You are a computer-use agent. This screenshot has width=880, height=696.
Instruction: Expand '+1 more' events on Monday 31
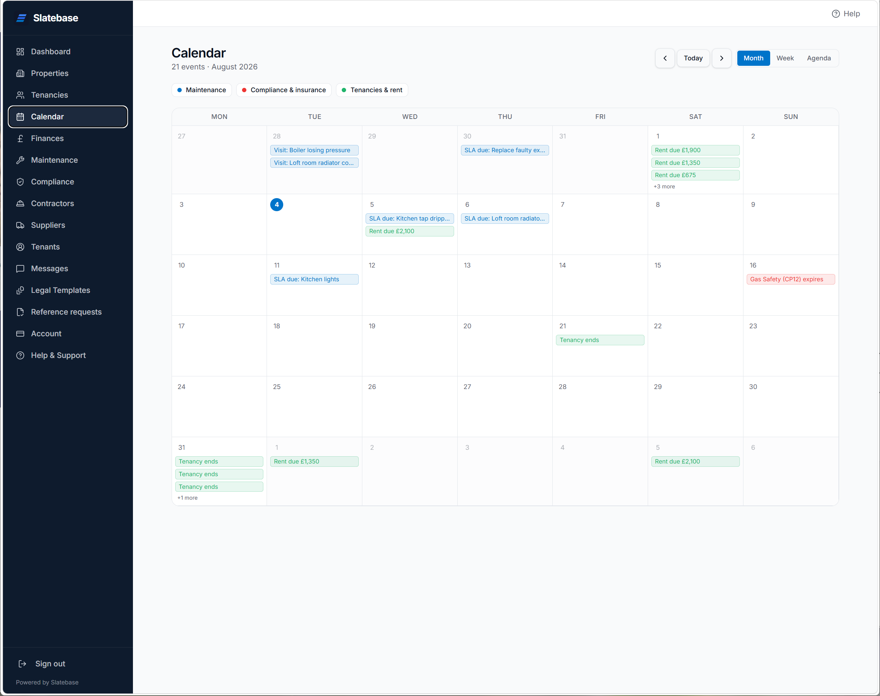coord(187,498)
